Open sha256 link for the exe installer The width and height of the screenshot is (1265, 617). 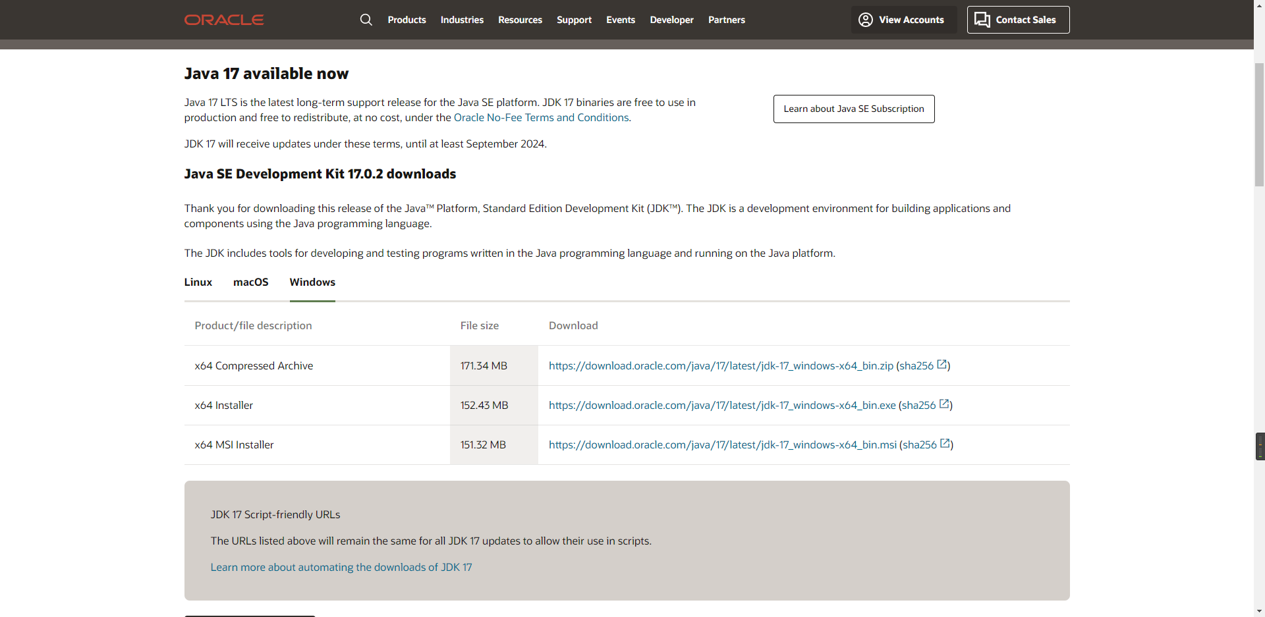click(918, 405)
